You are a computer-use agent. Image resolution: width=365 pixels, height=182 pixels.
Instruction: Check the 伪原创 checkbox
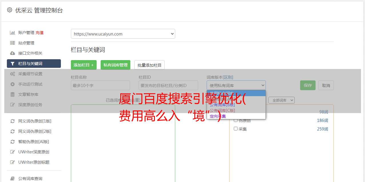click(x=236, y=120)
